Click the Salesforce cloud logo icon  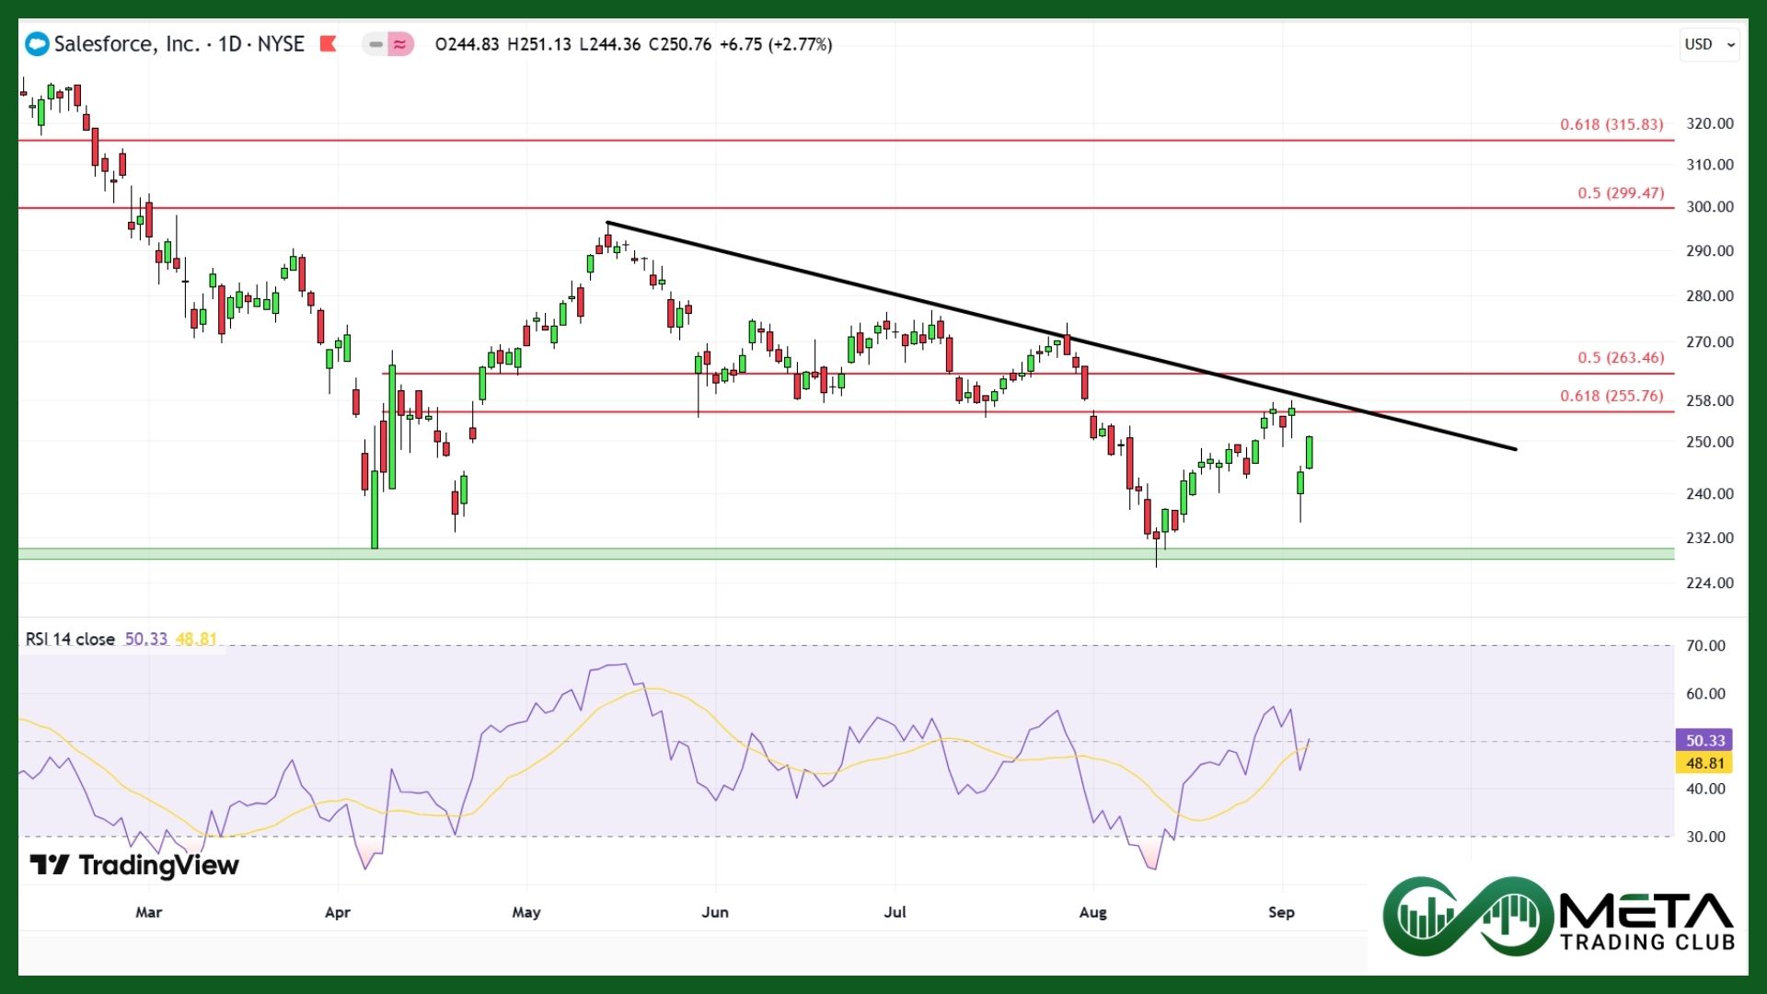[37, 44]
